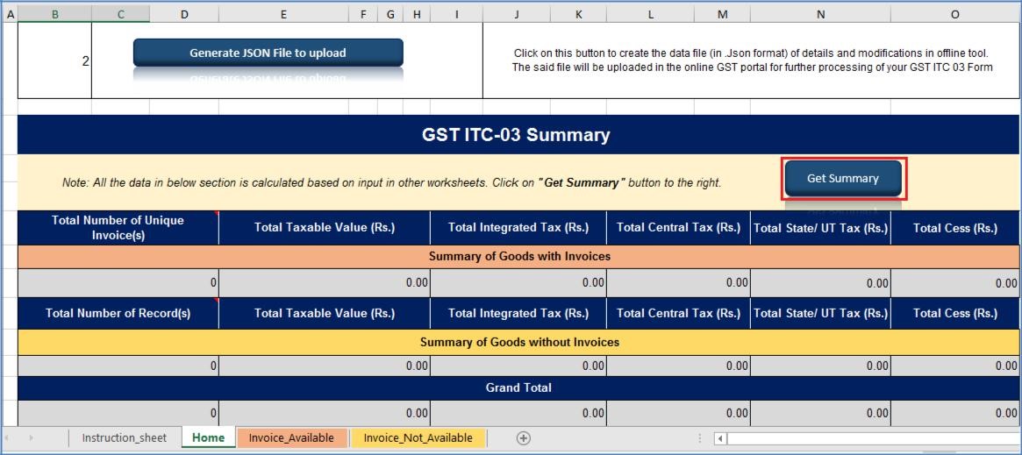Image resolution: width=1022 pixels, height=455 pixels.
Task: Select column L header
Action: pyautogui.click(x=650, y=14)
